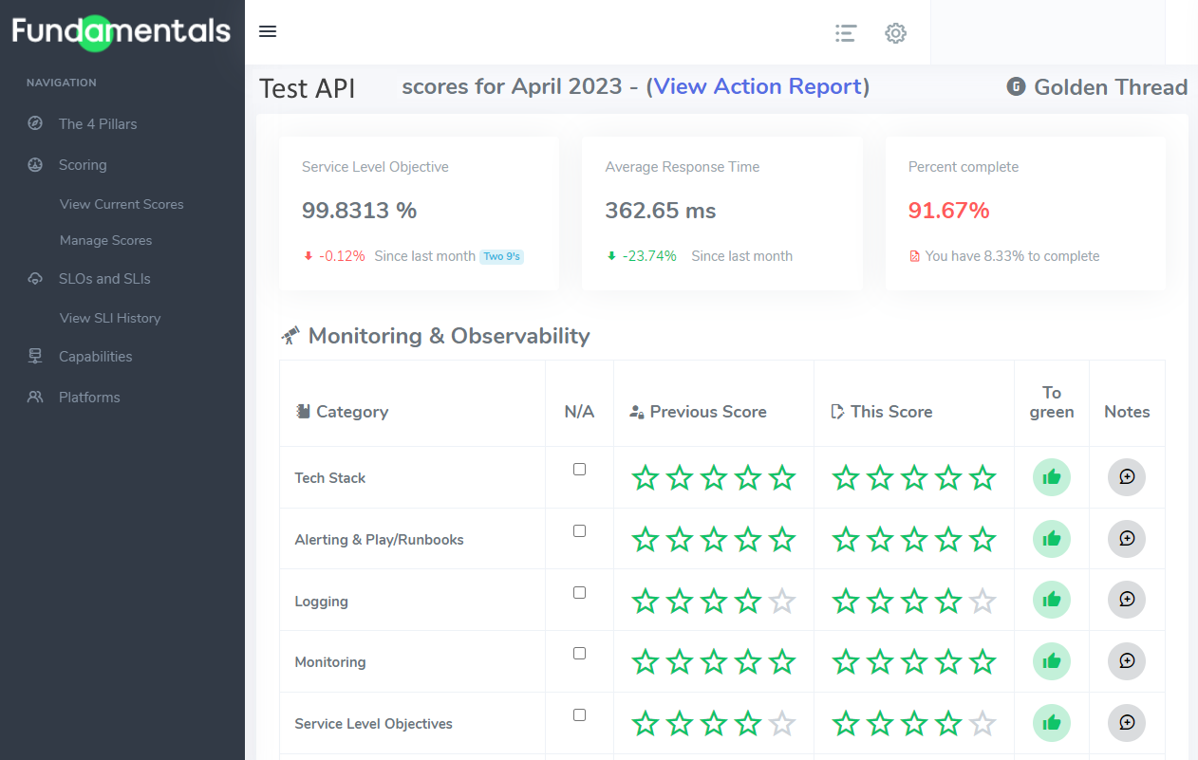Click the telescope icon by Monitoring & Observability
1198x760 pixels.
tap(291, 334)
